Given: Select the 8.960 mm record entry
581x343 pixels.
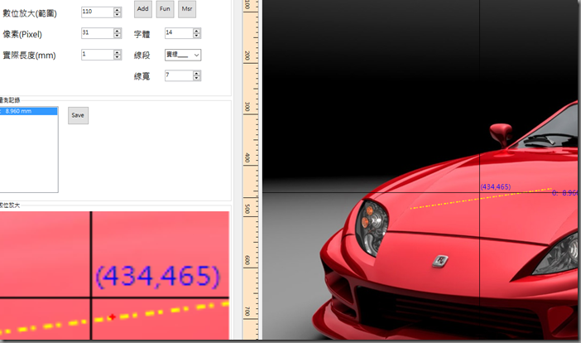Looking at the screenshot, I should tap(28, 111).
